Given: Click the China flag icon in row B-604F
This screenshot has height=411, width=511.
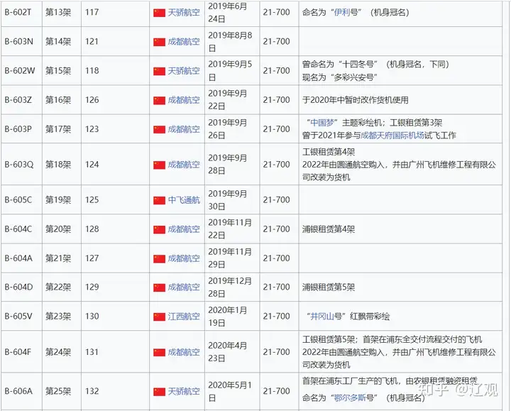Looking at the screenshot, I should (160, 353).
